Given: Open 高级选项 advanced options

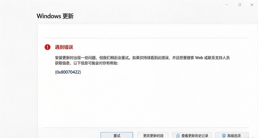Looking at the screenshot, I should [232, 135].
